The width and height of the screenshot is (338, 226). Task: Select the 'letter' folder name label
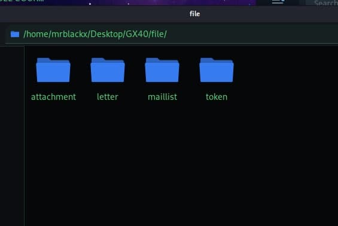tap(108, 97)
